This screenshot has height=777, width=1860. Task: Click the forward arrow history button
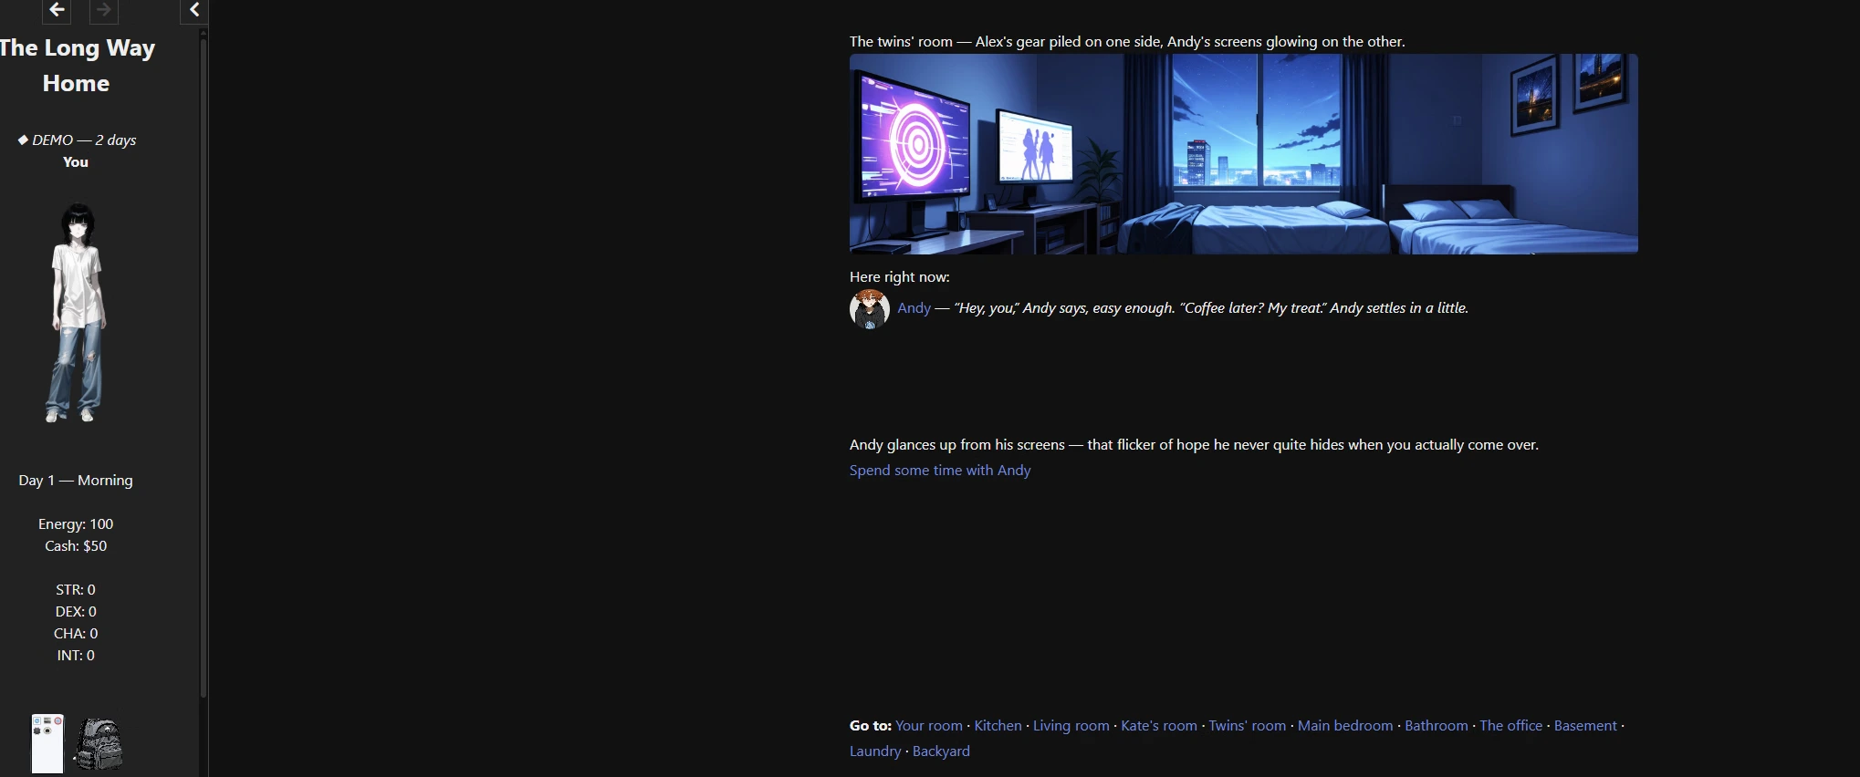tap(104, 10)
